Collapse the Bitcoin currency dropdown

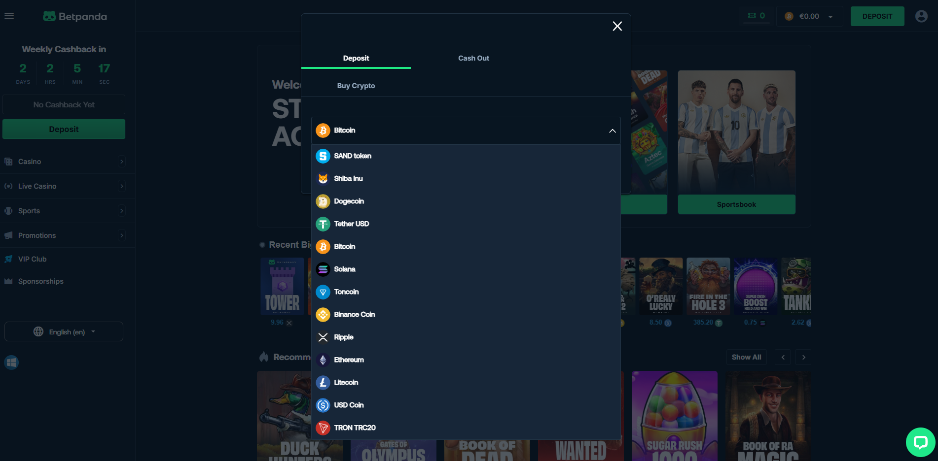613,131
